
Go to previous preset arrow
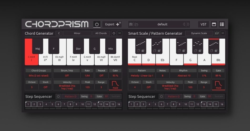(x=184, y=24)
